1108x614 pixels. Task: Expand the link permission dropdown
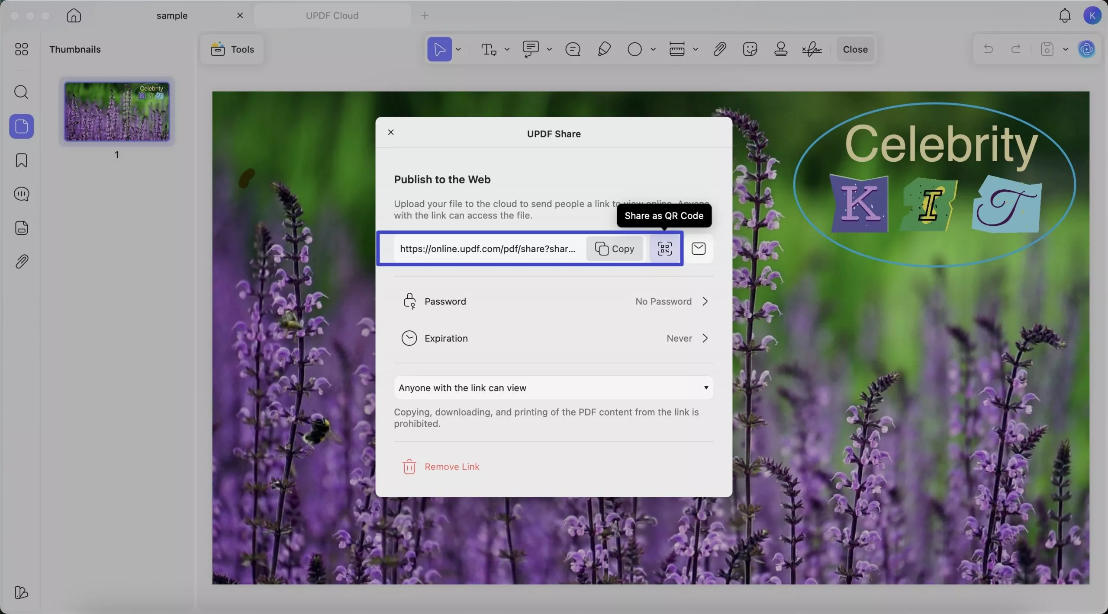coord(554,388)
